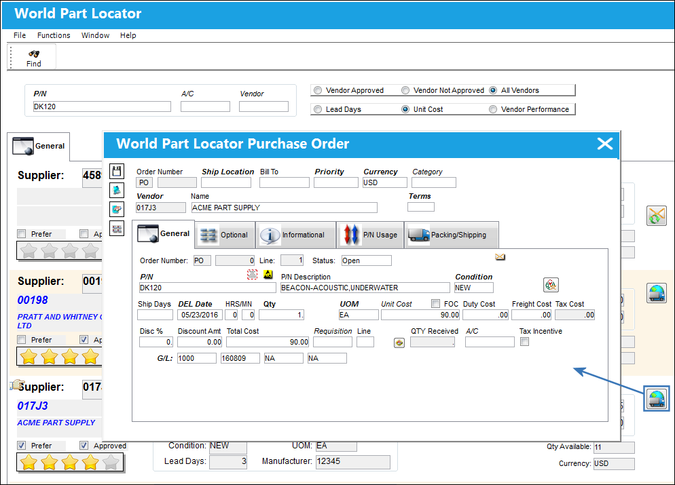
Task: Click the Ship Location input field
Action: point(226,182)
